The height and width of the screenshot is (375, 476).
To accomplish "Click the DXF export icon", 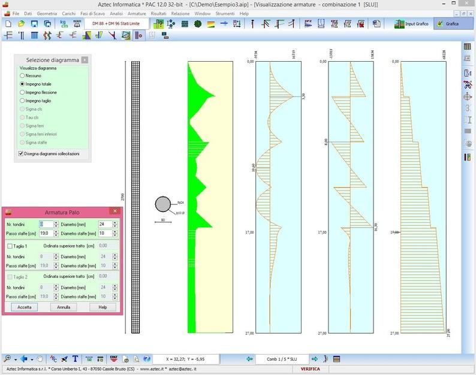I will click(x=113, y=359).
